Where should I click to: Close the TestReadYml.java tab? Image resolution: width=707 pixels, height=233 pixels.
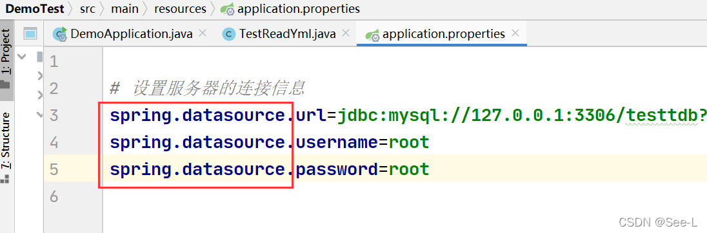coord(346,33)
